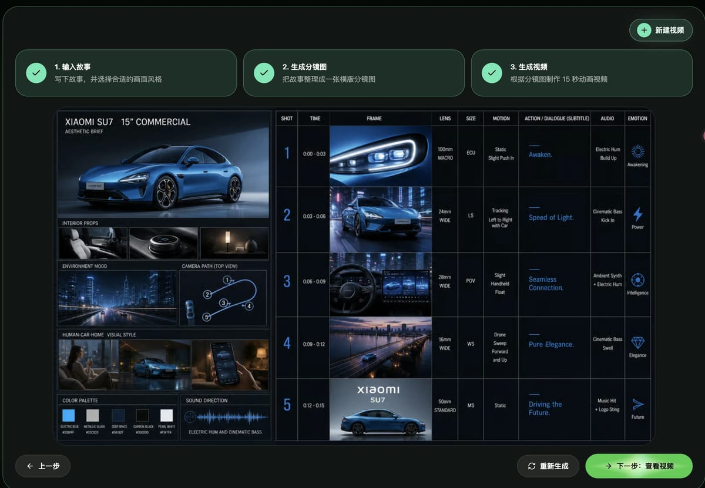705x488 pixels.
Task: Select the Metallic Silver color swatch
Action: tap(93, 415)
